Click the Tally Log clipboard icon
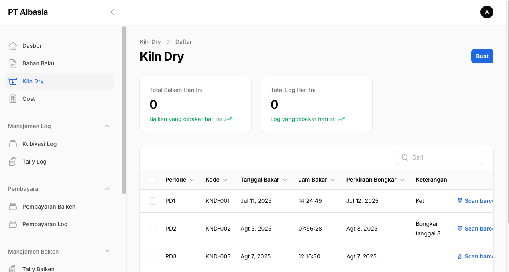 coord(13,162)
